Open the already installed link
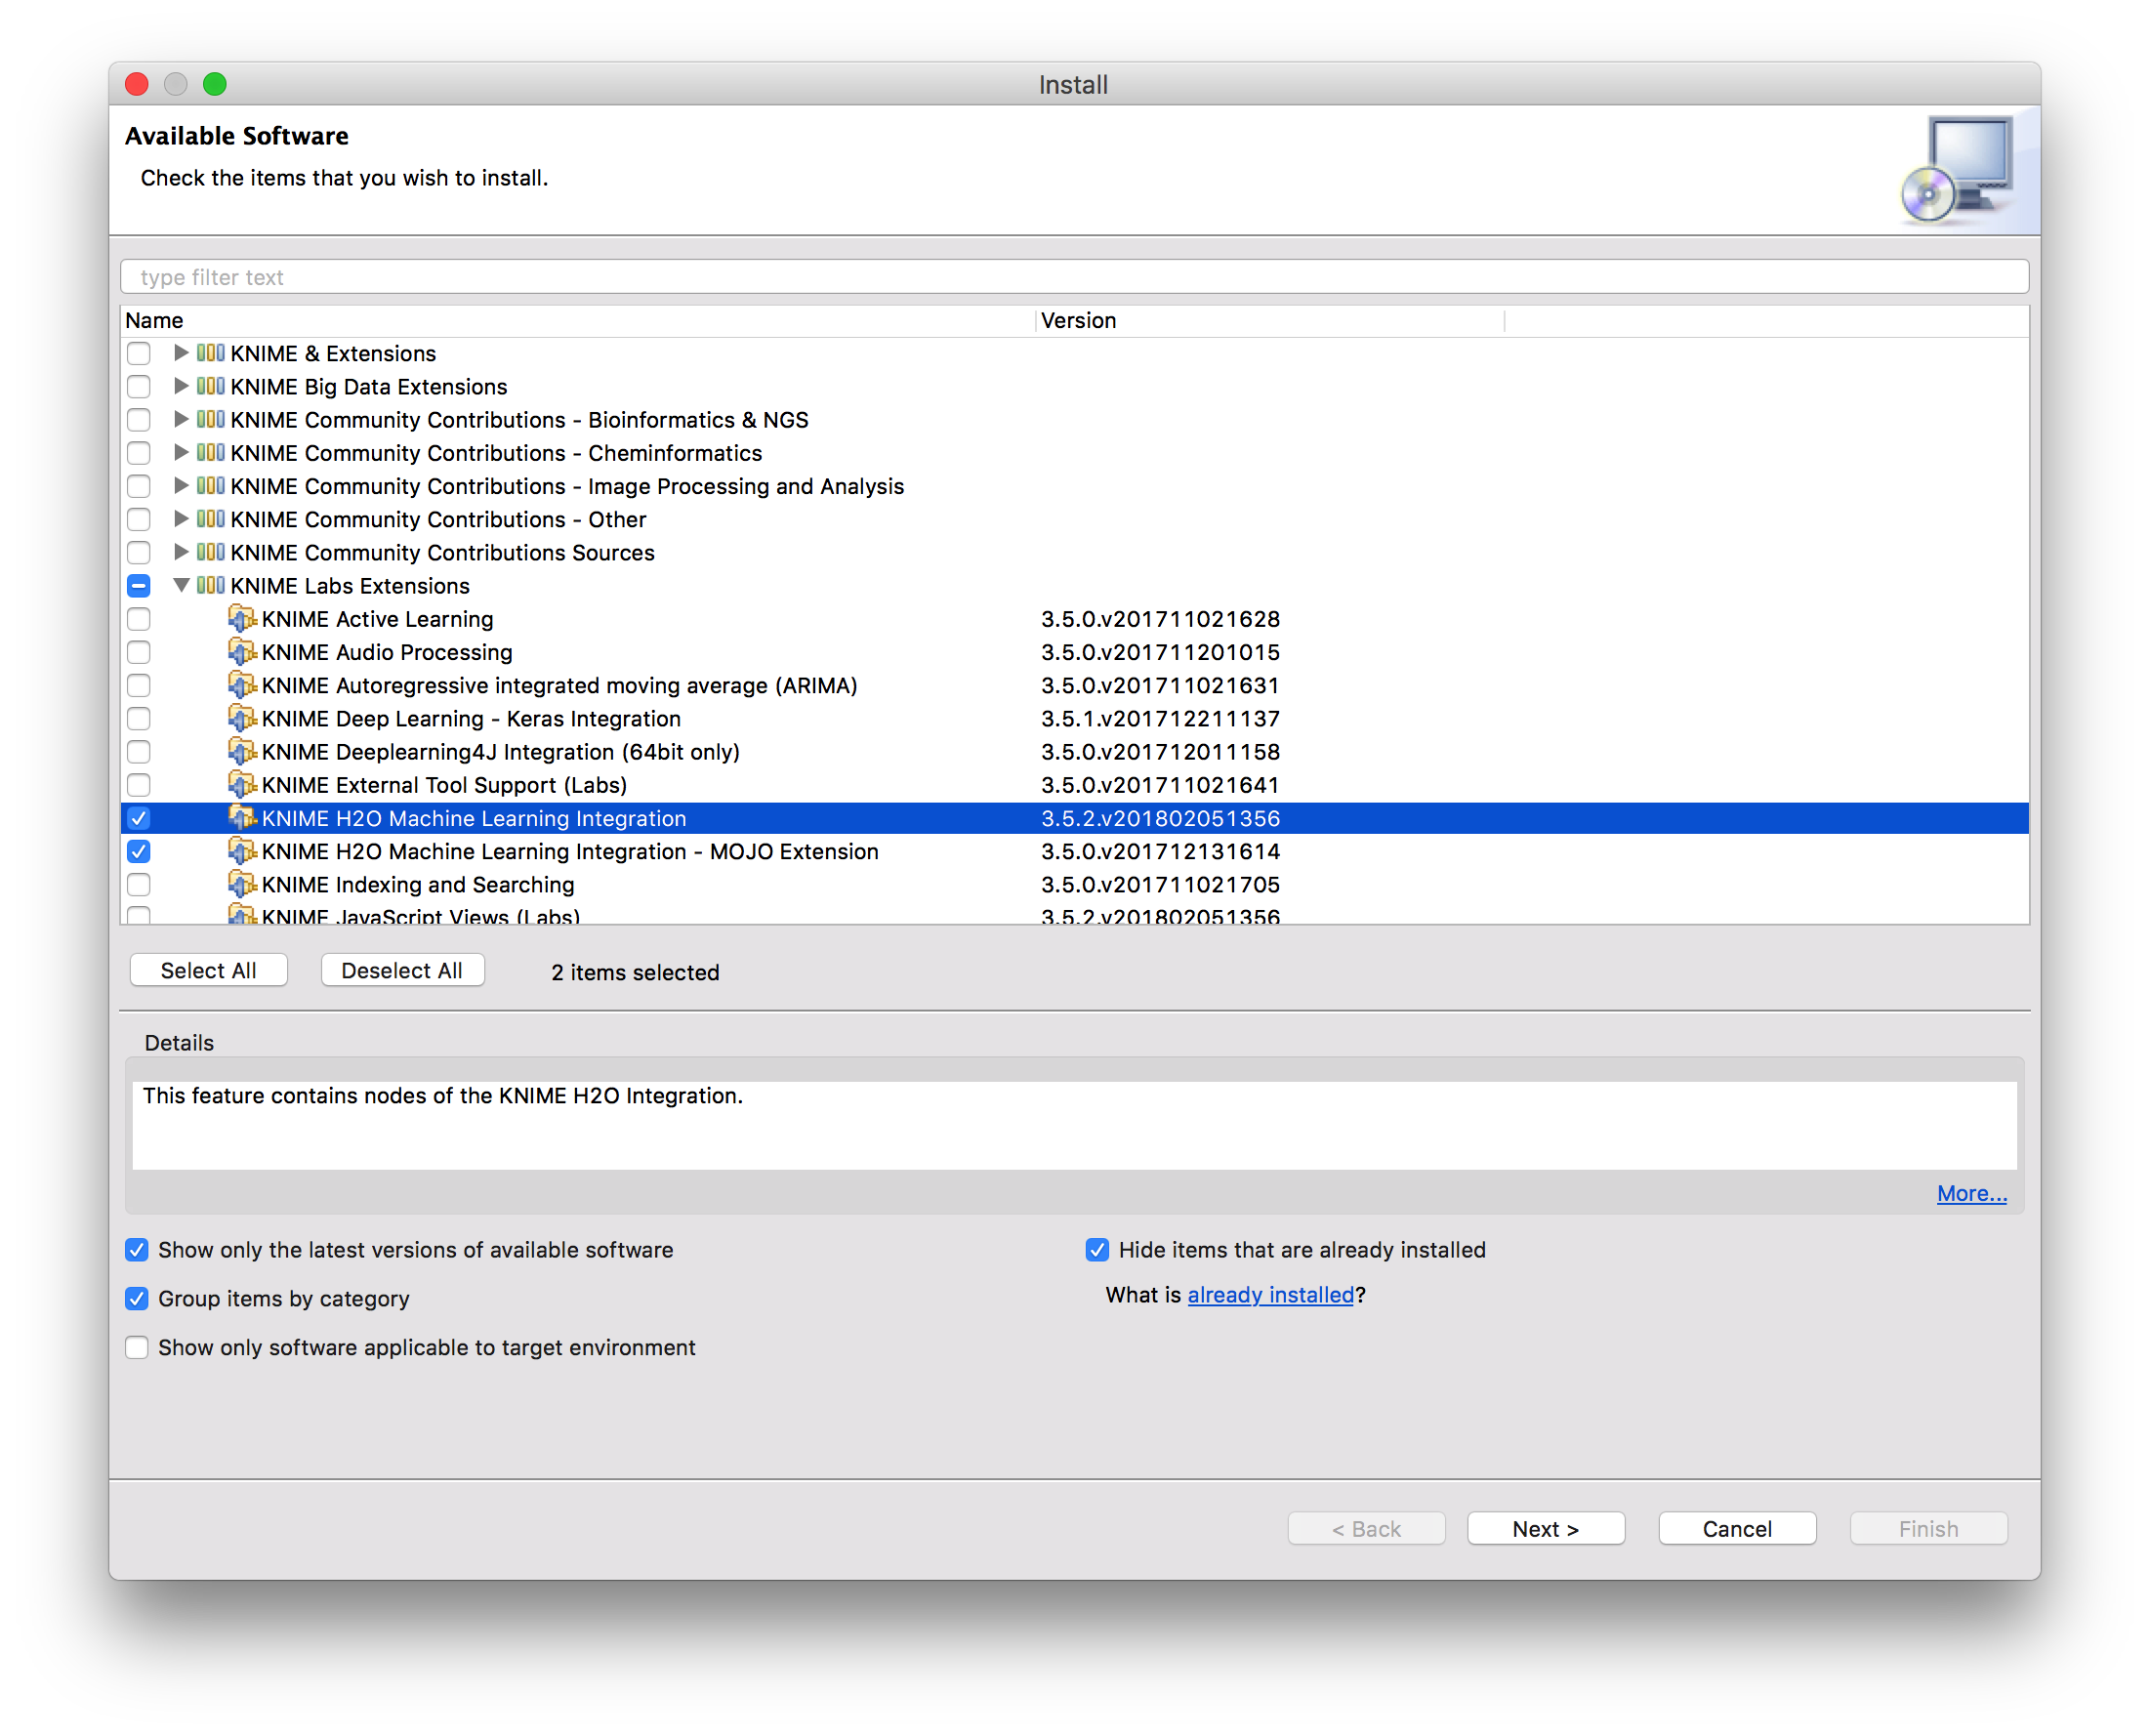2150x1736 pixels. click(x=1269, y=1295)
